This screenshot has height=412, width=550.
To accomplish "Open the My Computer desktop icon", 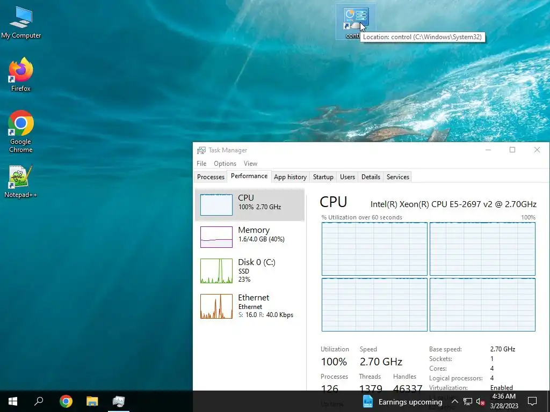I will [21, 22].
